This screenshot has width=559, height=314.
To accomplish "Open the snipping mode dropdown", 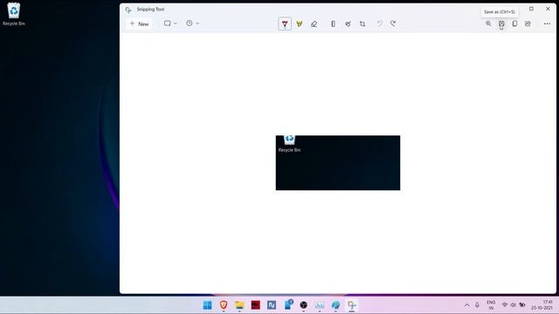I will 170,24.
